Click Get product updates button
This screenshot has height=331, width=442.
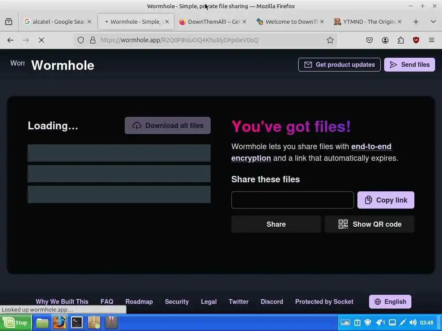pyautogui.click(x=339, y=65)
